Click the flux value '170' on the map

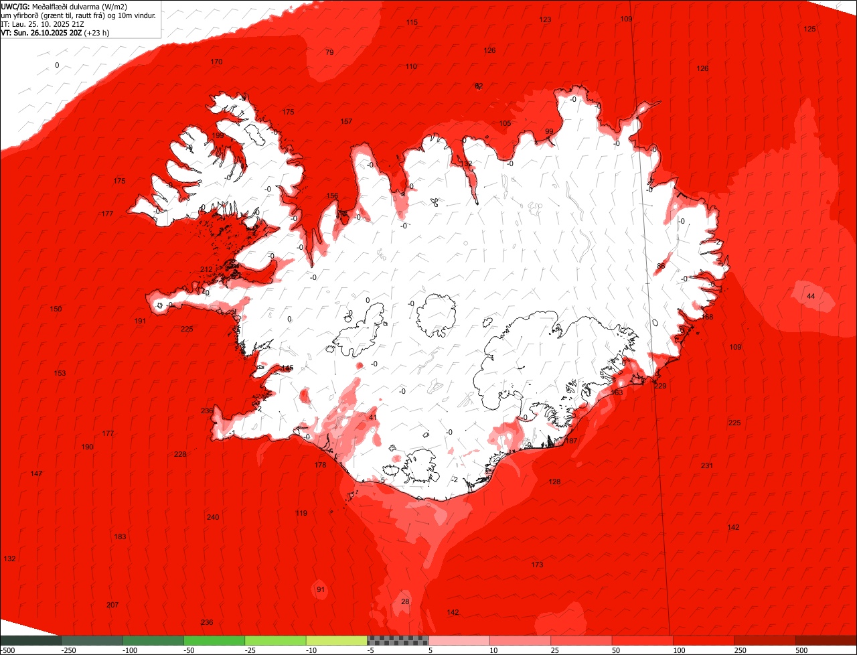click(x=216, y=62)
